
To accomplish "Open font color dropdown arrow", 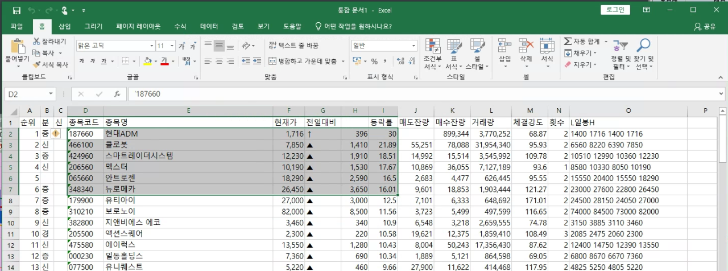I will point(172,61).
